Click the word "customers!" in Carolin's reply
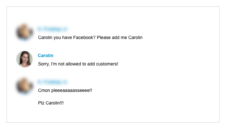Image resolution: width=226 pixels, height=129 pixels. 107,64
